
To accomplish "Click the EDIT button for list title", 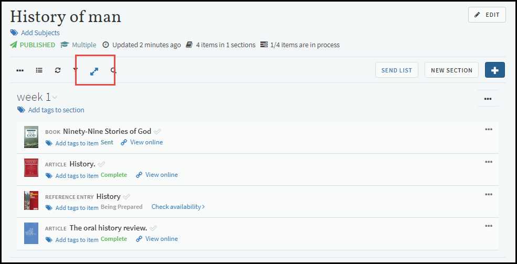I will (x=487, y=15).
